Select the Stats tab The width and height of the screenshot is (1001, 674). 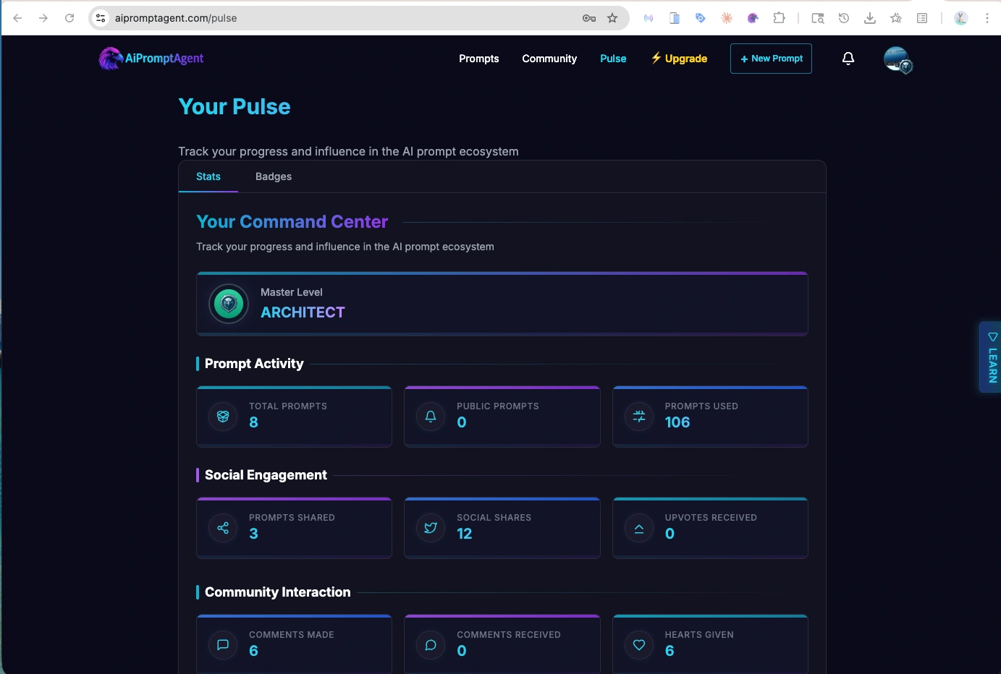[x=208, y=176]
